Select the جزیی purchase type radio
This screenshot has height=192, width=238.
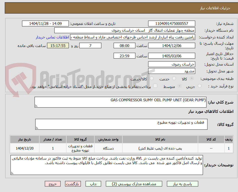coord(200,86)
